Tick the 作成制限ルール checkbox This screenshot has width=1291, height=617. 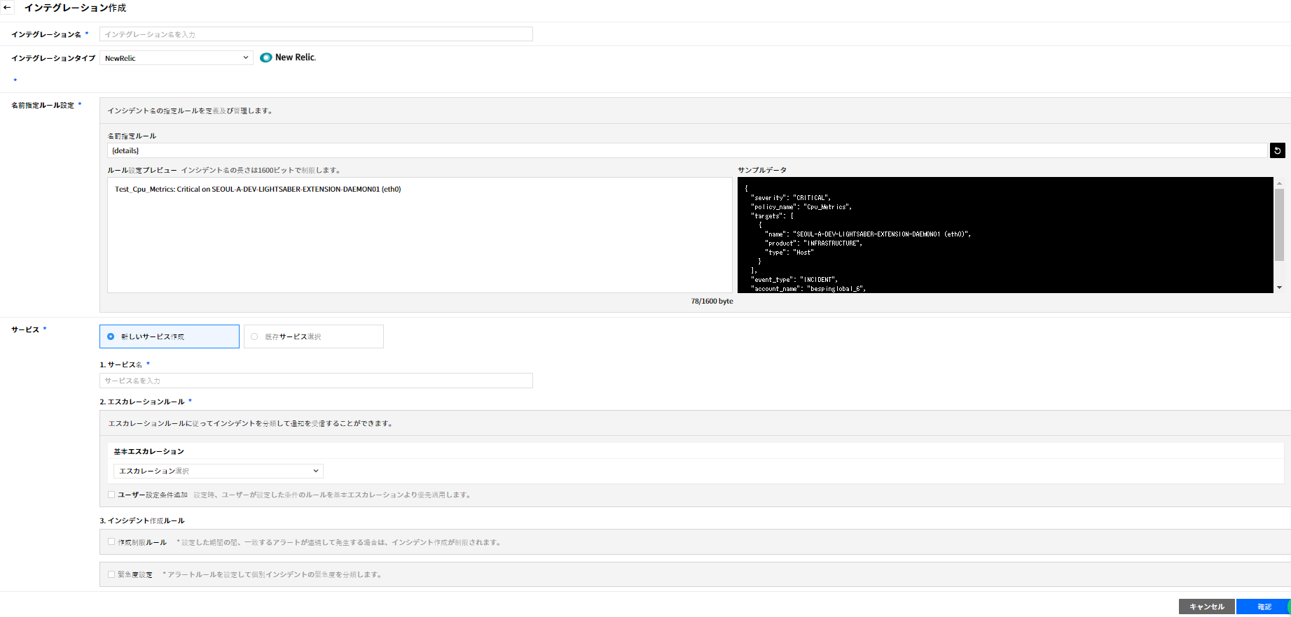point(111,541)
